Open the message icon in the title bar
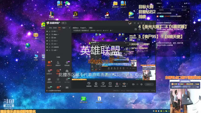The image size is (201, 113). point(135,23)
